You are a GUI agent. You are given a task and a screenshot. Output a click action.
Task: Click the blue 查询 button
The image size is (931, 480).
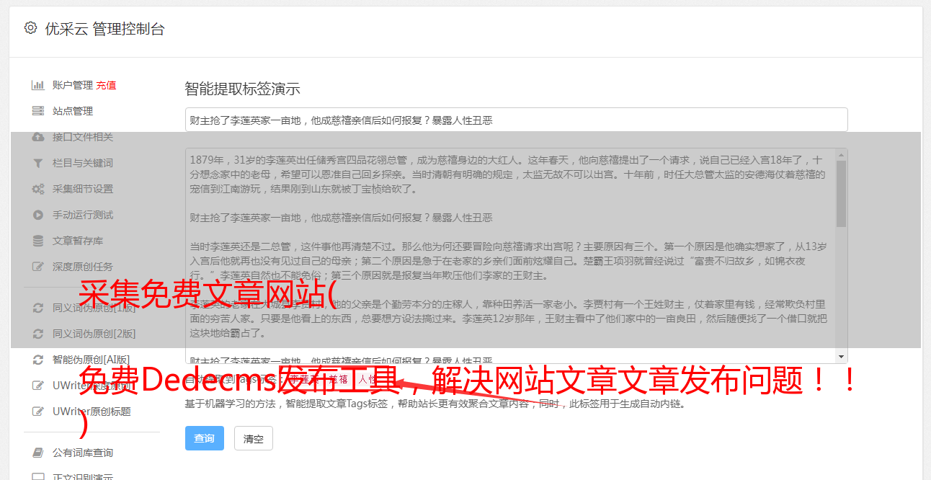click(x=205, y=438)
